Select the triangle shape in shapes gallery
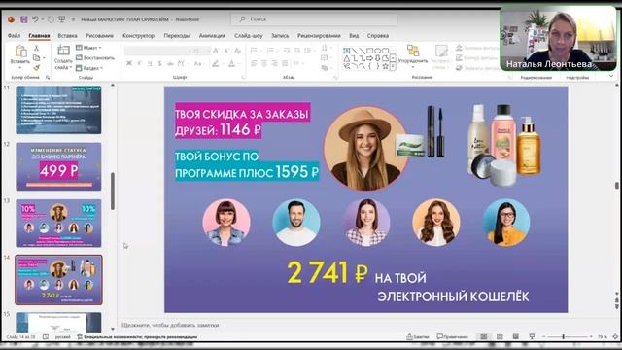The width and height of the screenshot is (622, 350). pos(346,58)
